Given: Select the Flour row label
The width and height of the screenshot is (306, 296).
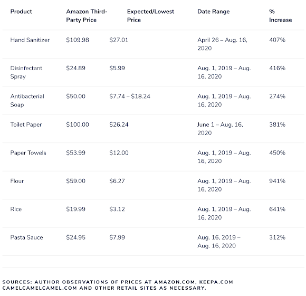Looking at the screenshot, I should point(17,181).
